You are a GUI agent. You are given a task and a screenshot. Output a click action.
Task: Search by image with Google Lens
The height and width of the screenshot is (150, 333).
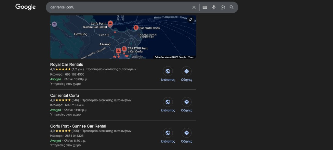[x=223, y=7]
